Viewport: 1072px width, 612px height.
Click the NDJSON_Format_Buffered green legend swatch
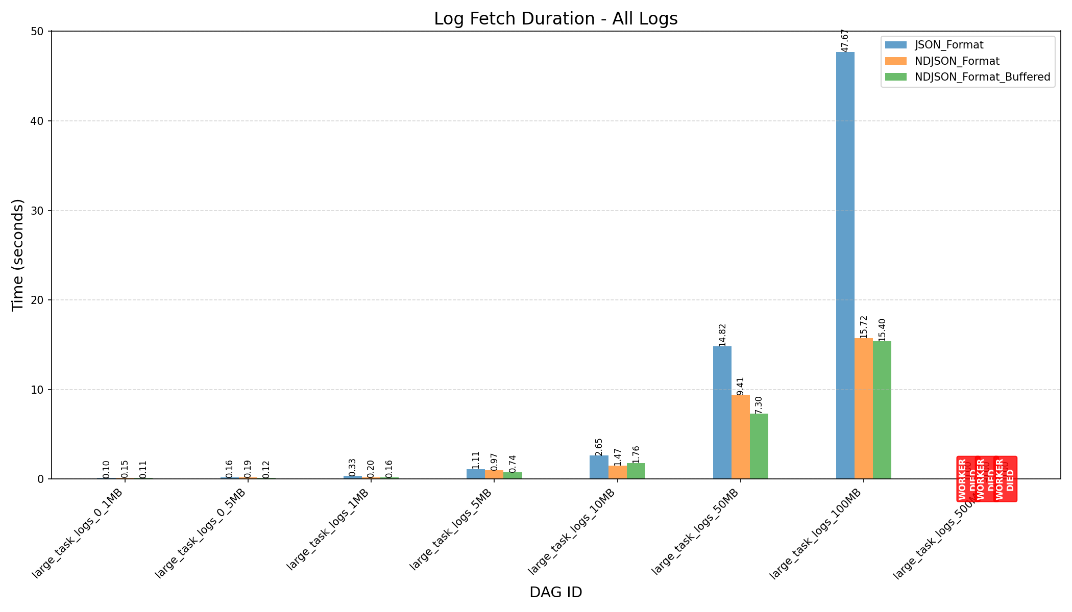click(896, 77)
